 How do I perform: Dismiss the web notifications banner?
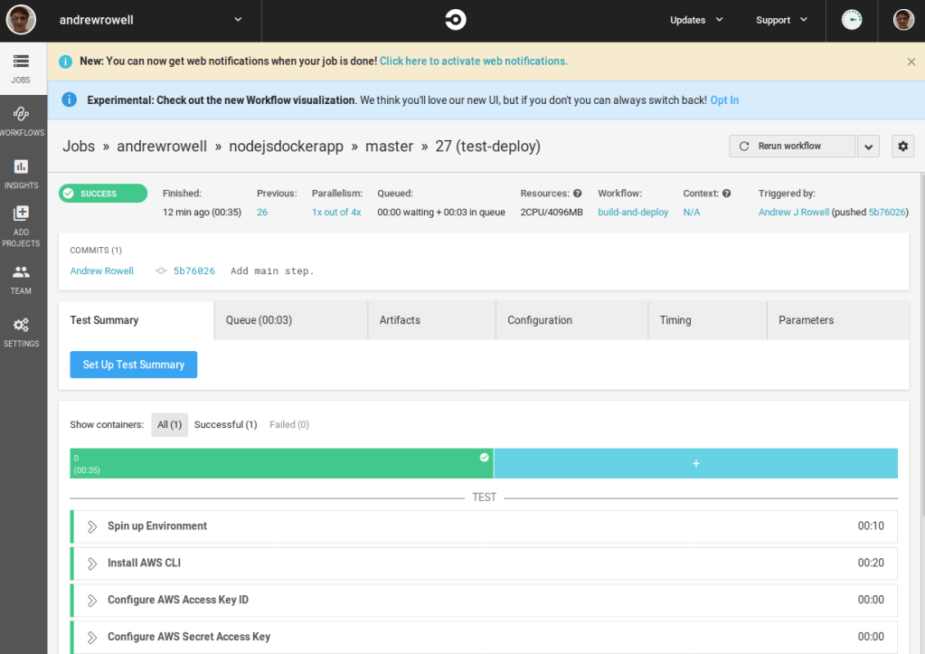911,62
